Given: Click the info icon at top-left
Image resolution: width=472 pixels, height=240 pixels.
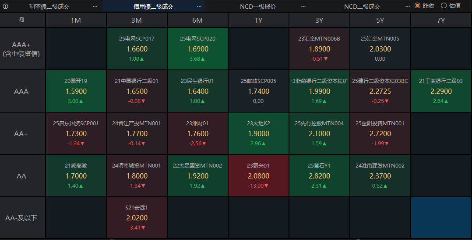Looking at the screenshot, I should (6, 7).
